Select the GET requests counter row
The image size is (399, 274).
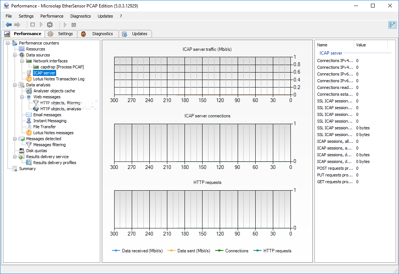[355, 182]
